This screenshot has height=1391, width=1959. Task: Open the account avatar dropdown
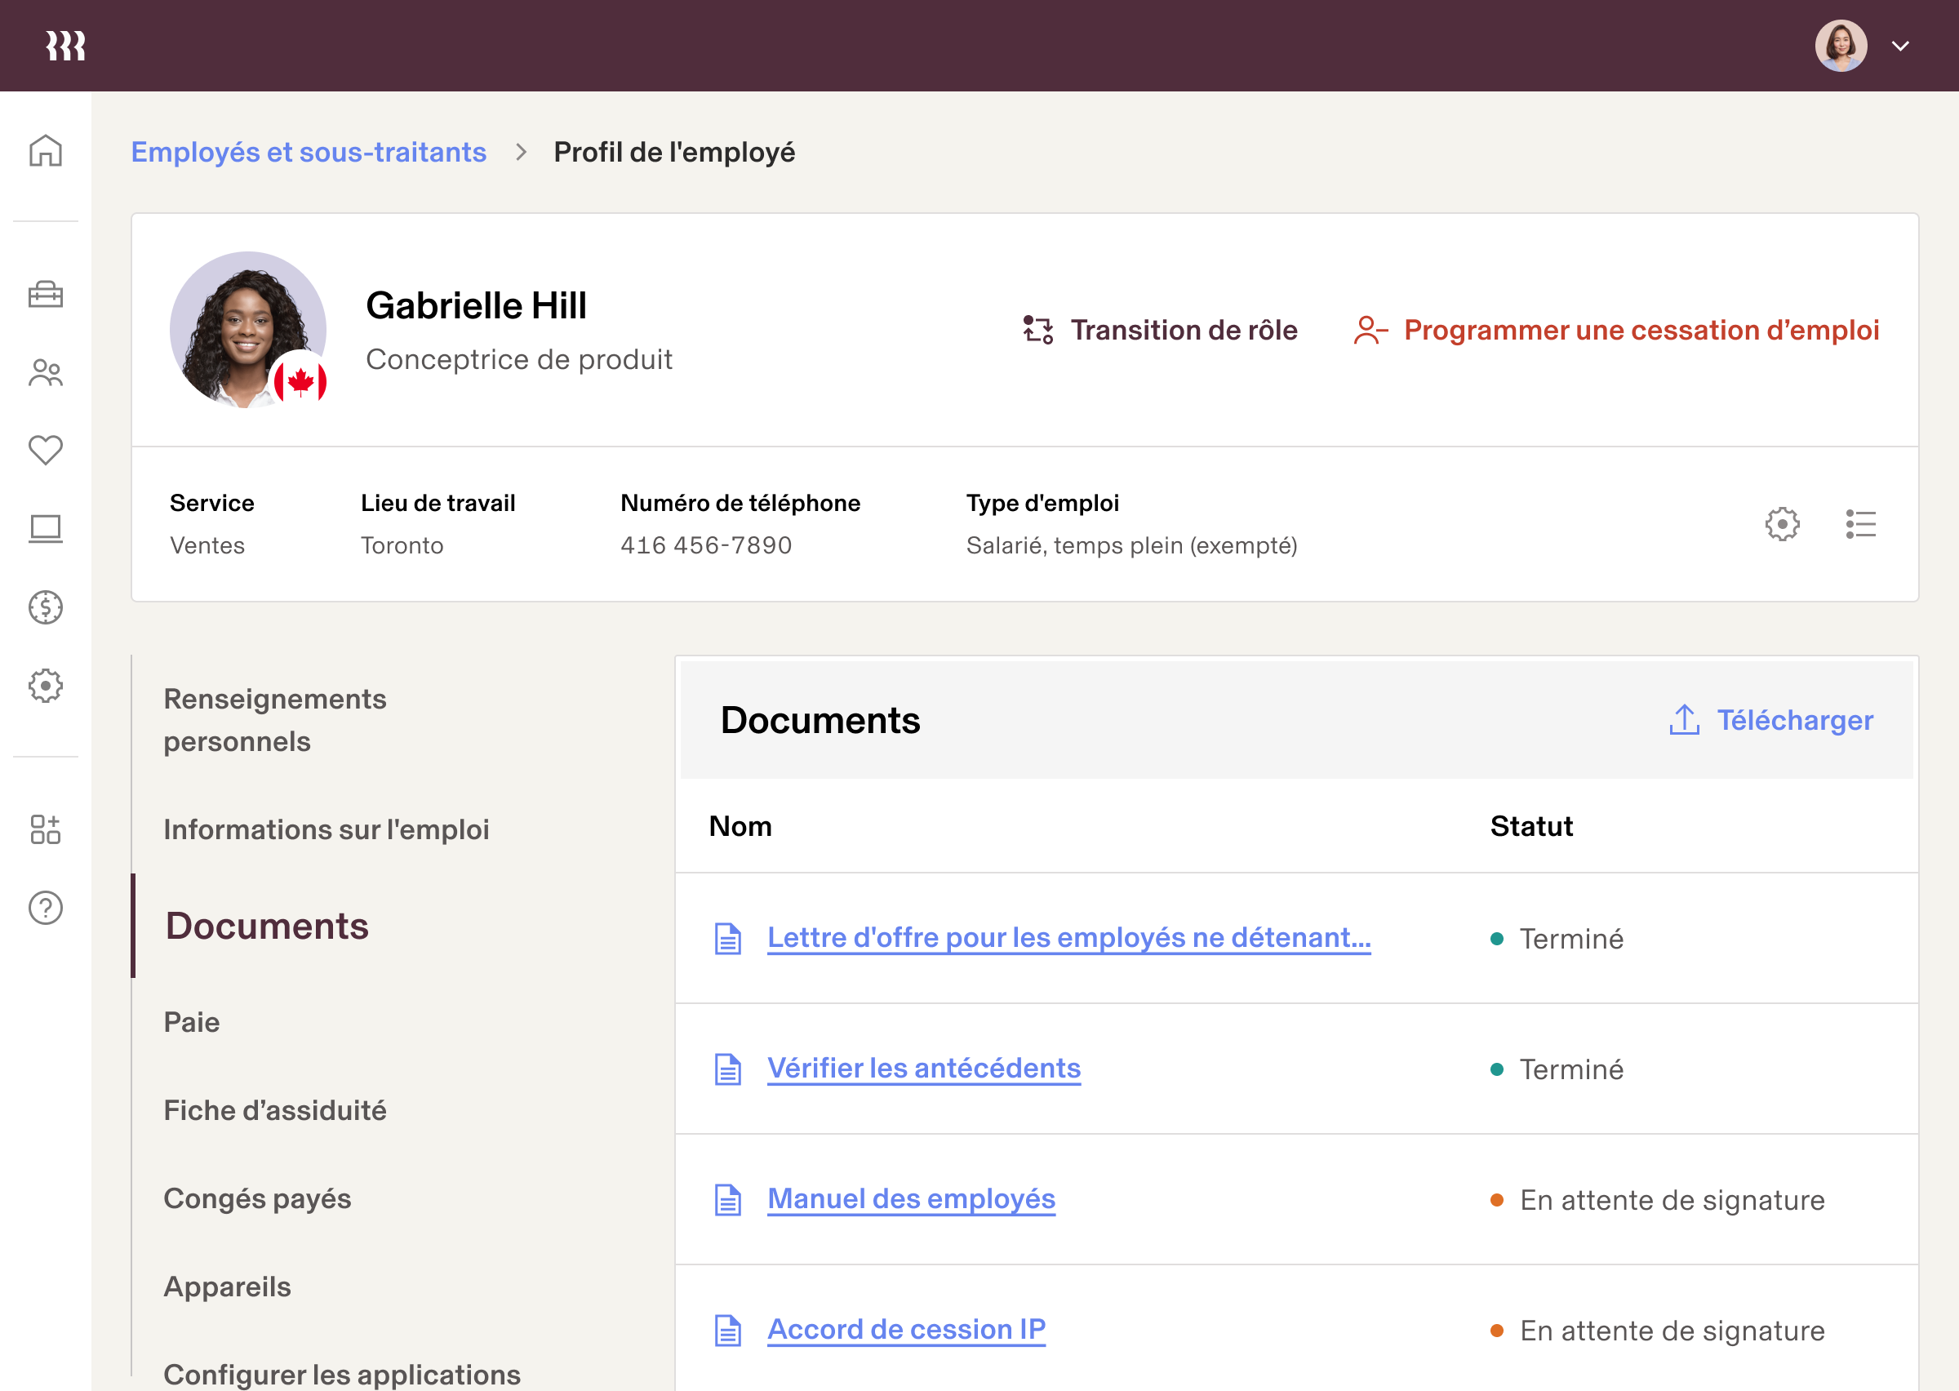(1841, 45)
